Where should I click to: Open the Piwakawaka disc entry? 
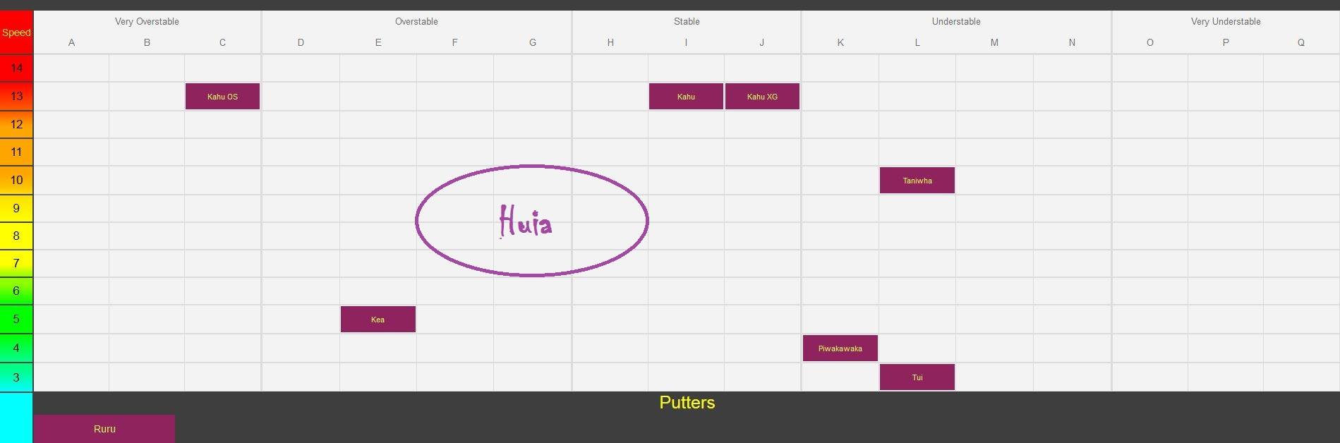(840, 348)
